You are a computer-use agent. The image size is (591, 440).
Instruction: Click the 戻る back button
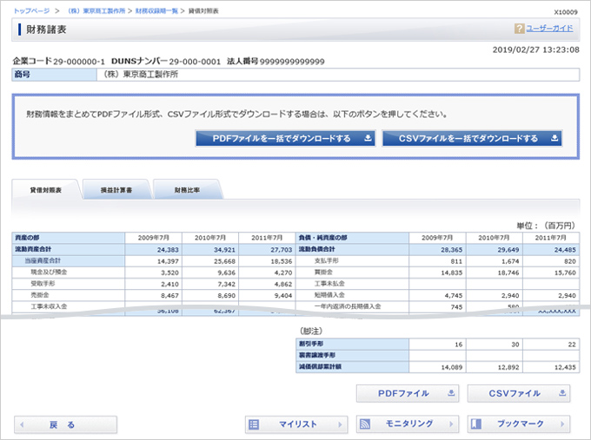(x=65, y=424)
